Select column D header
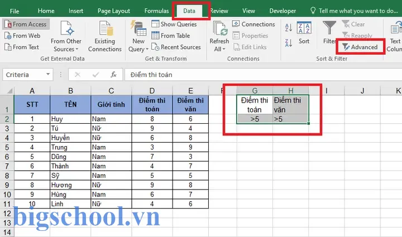The image size is (402, 237). 152,90
